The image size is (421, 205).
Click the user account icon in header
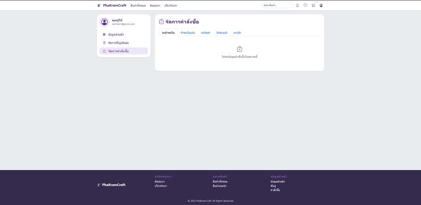pyautogui.click(x=321, y=5)
